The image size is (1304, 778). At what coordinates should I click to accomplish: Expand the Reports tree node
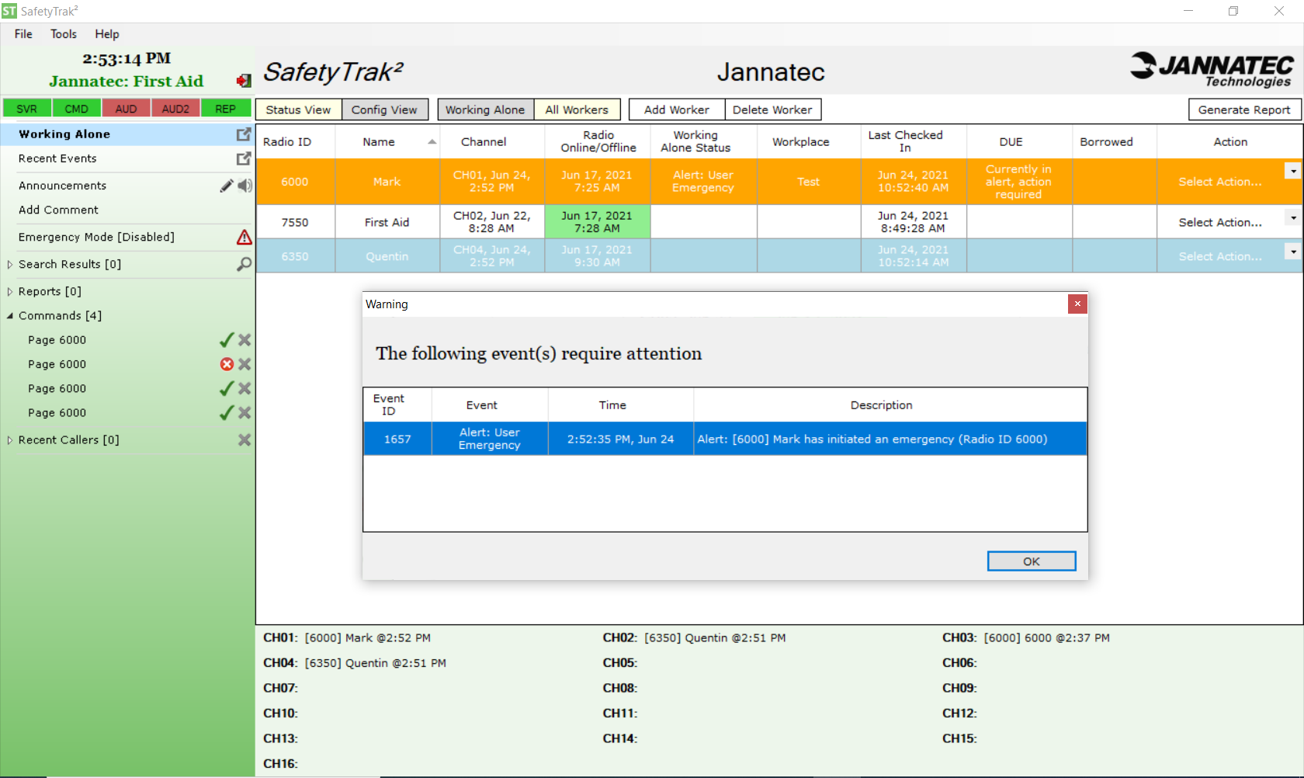[x=9, y=292]
